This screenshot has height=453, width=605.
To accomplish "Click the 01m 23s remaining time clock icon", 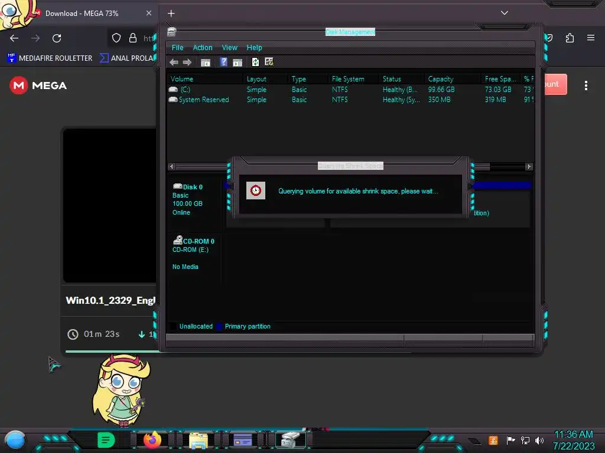I will 73,334.
